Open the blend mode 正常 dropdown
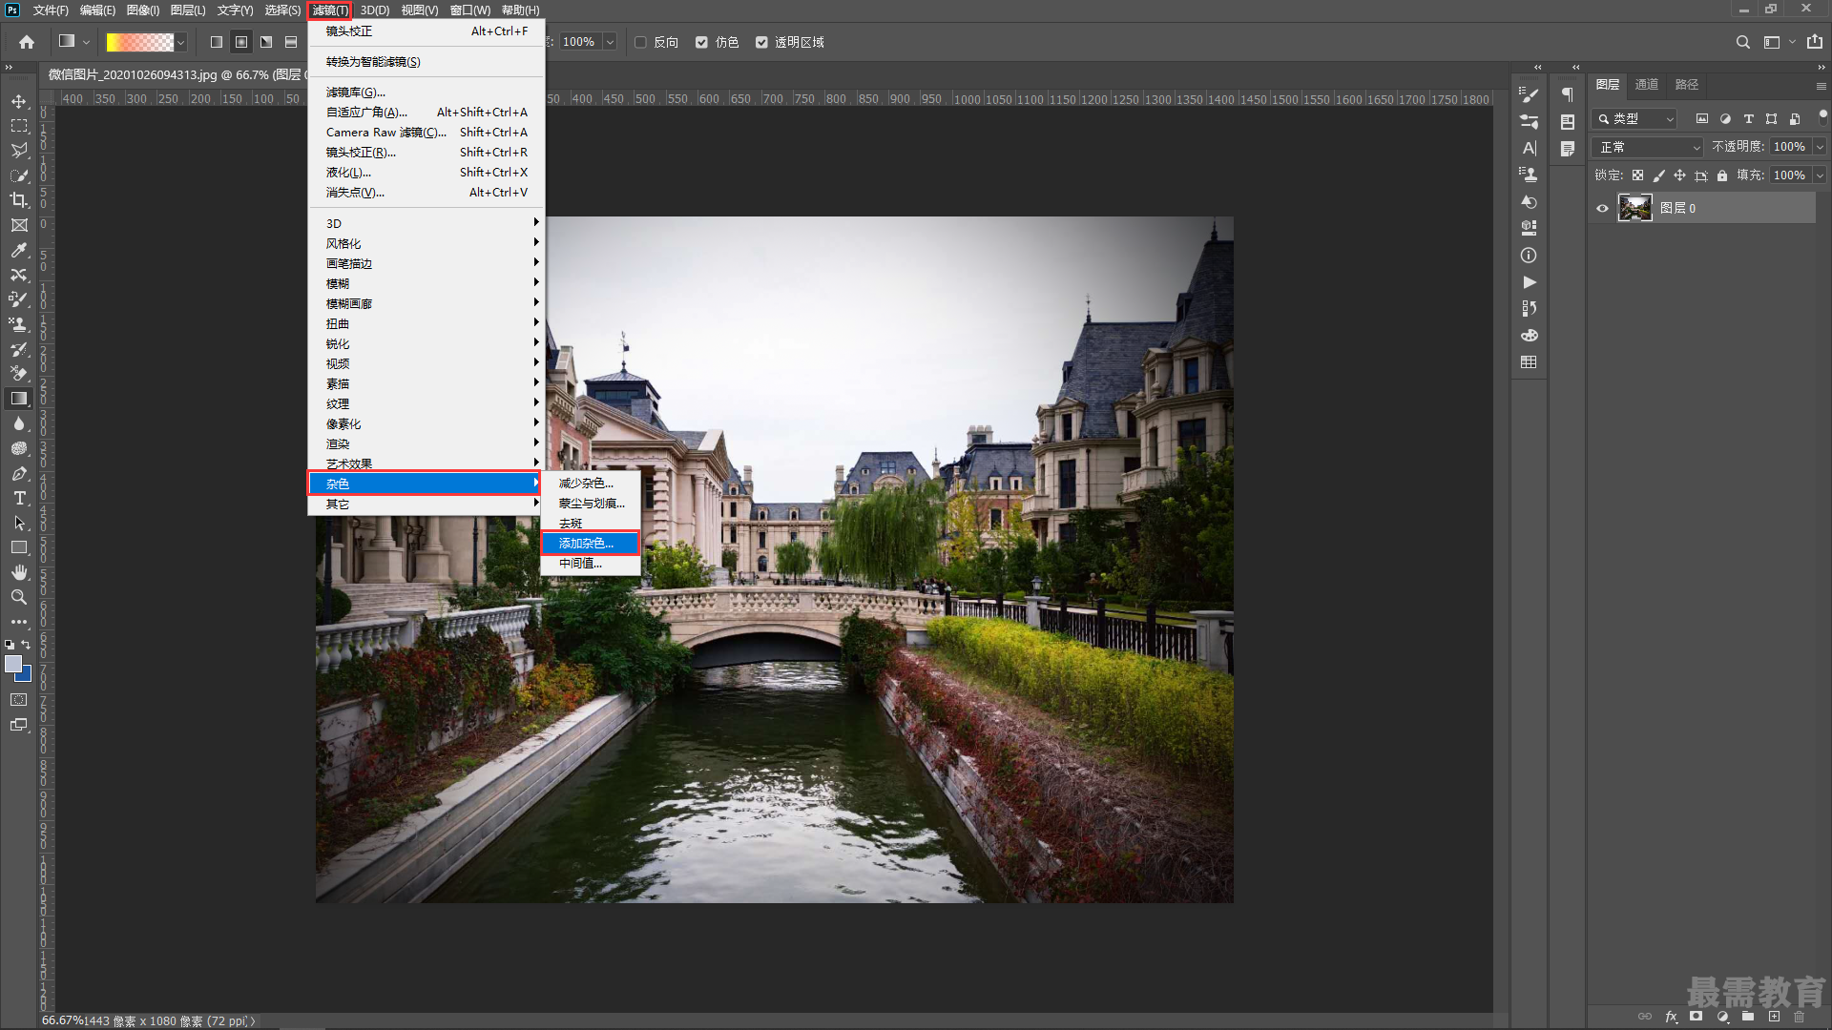This screenshot has height=1030, width=1832. 1648,147
